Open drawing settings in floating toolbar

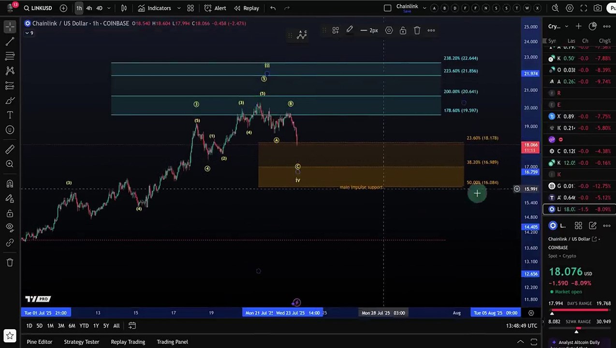tap(389, 30)
